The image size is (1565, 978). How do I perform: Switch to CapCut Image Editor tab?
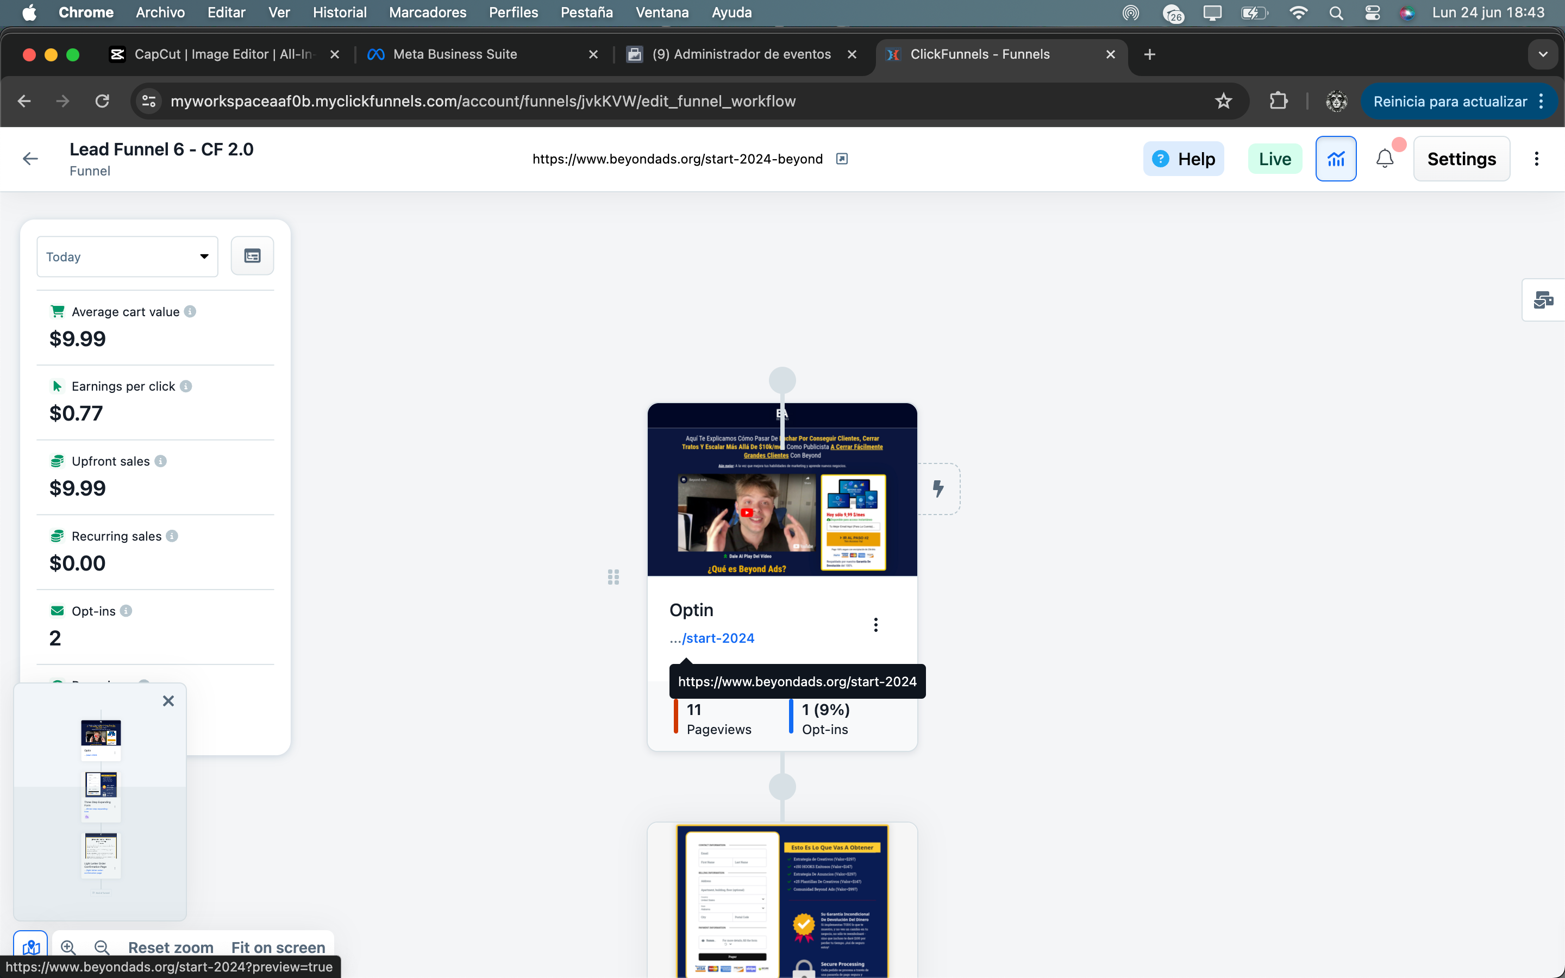click(x=224, y=54)
